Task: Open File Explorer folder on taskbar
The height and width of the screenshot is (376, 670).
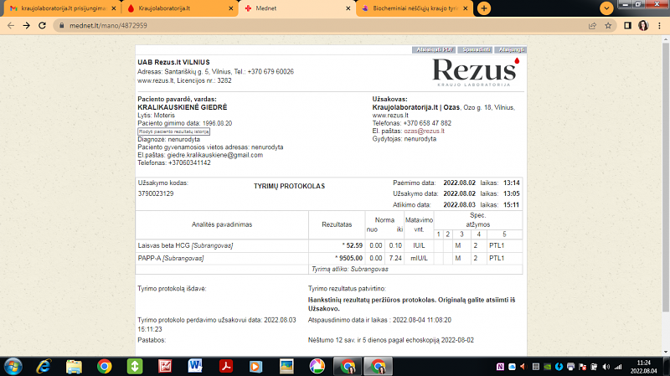Action: click(74, 365)
